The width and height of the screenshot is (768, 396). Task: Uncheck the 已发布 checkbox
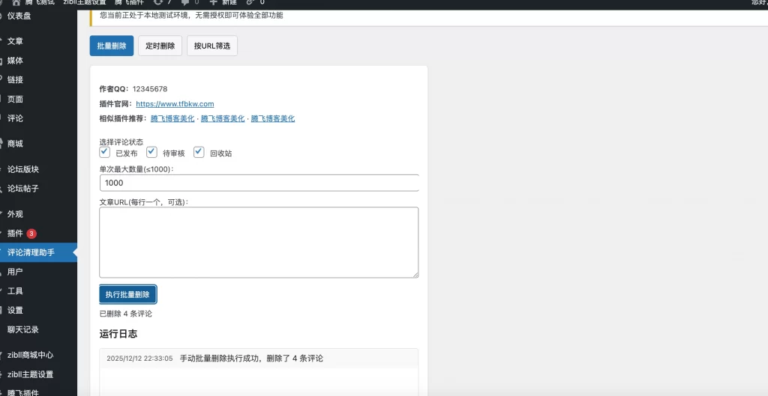point(105,152)
